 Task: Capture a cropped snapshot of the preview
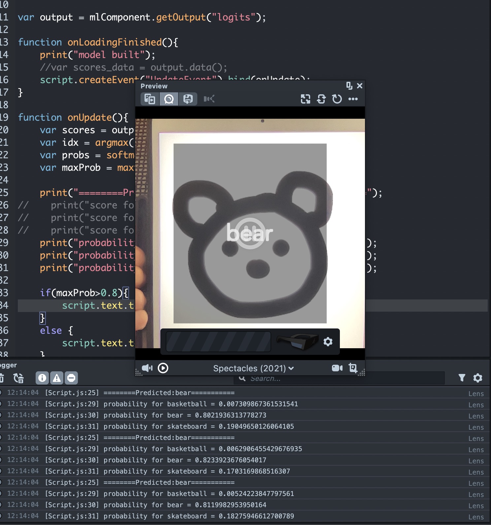click(353, 368)
